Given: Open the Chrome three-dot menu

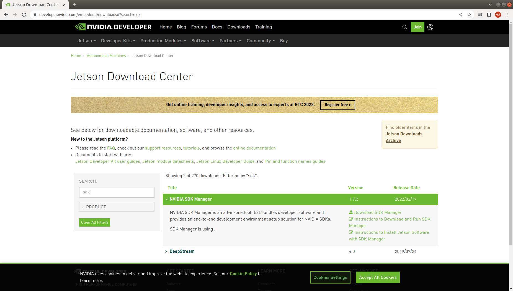Looking at the screenshot, I should (x=507, y=15).
